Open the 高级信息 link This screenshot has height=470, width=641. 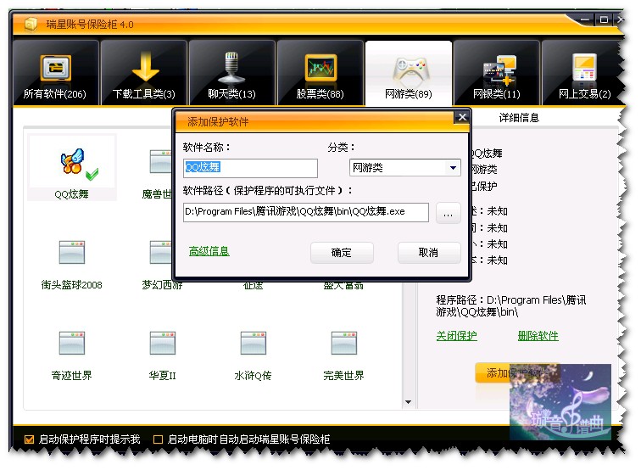tap(209, 251)
